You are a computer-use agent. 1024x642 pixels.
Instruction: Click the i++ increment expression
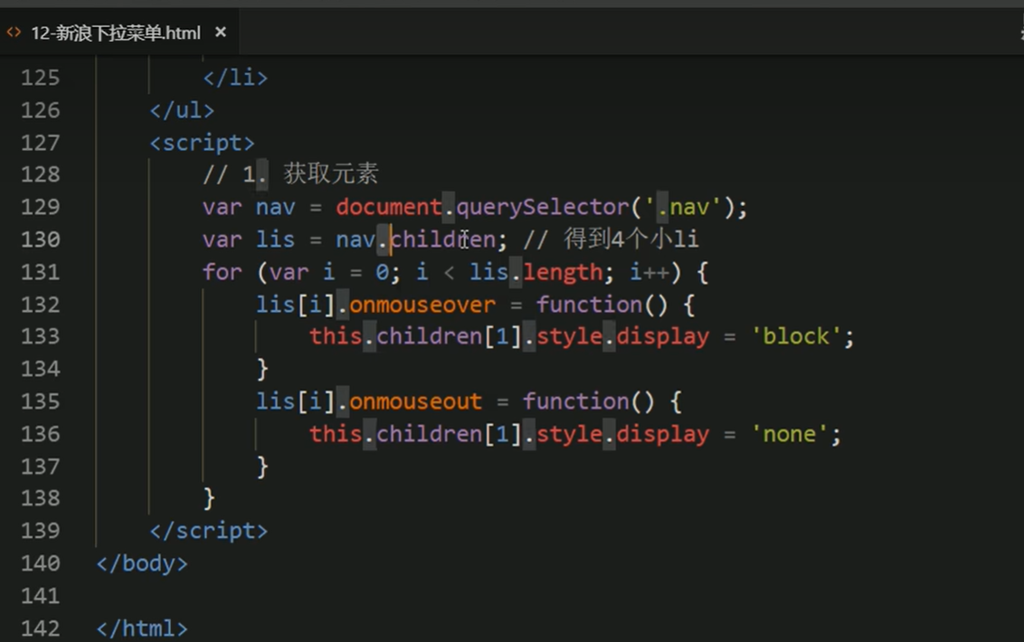coord(649,271)
